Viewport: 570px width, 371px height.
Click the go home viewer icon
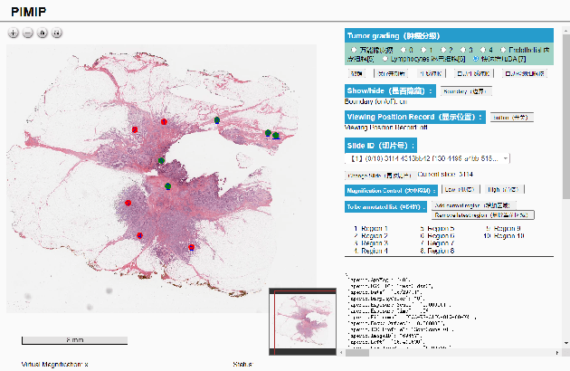(x=43, y=33)
